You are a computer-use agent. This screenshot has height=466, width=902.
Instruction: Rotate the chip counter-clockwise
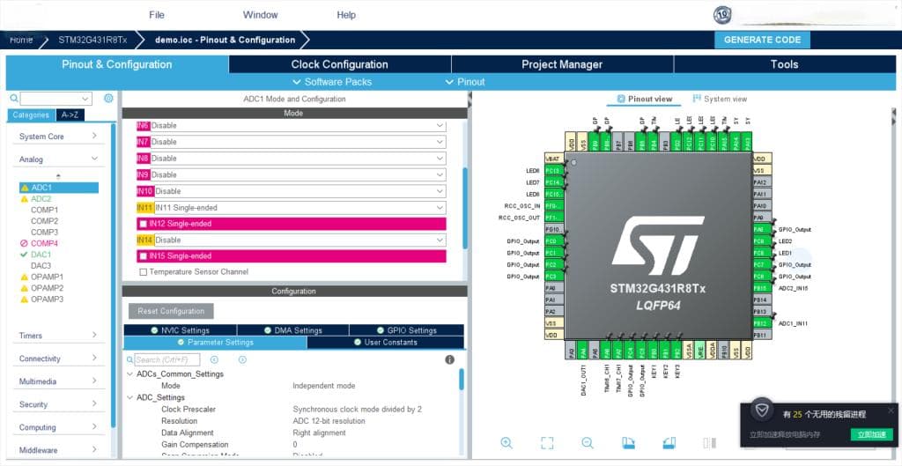coord(669,442)
